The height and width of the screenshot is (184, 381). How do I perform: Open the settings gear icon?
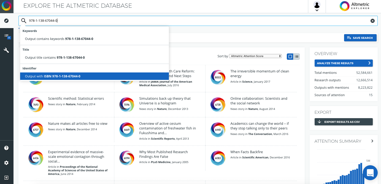click(x=6, y=163)
